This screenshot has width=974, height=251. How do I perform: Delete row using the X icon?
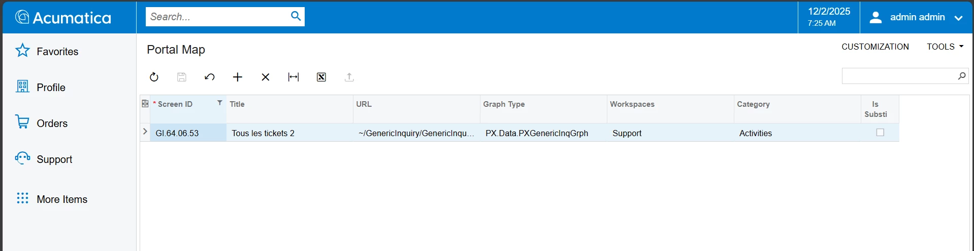pos(266,77)
